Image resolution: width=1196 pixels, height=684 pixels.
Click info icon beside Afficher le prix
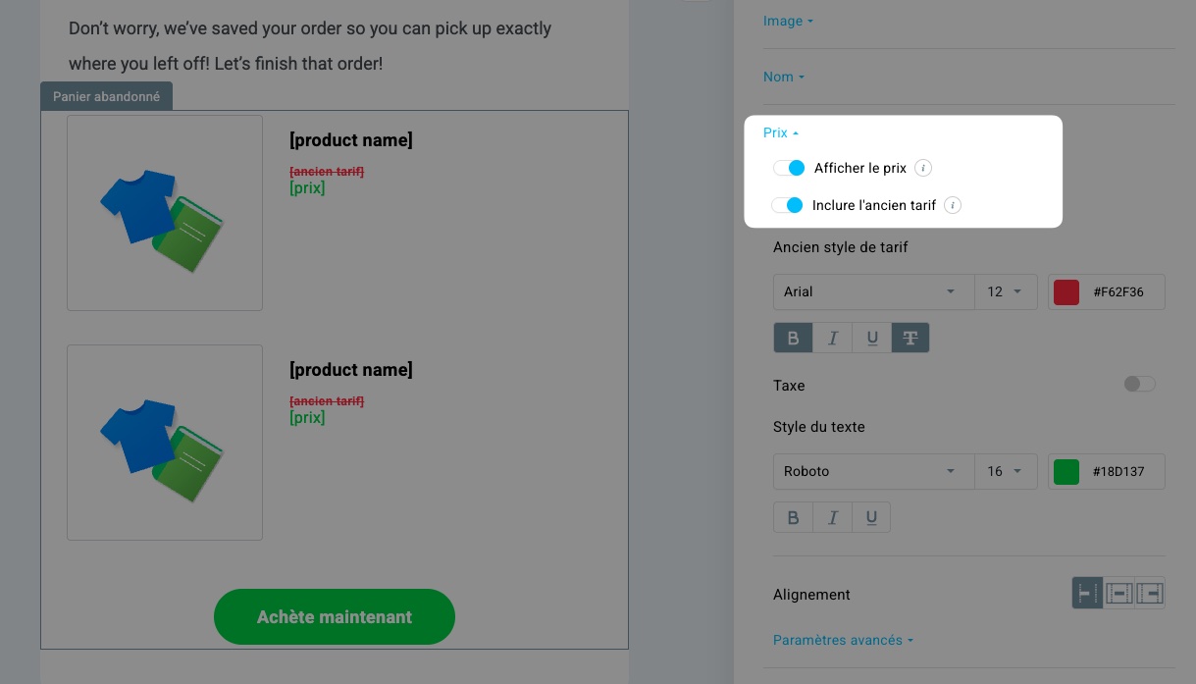coord(922,168)
